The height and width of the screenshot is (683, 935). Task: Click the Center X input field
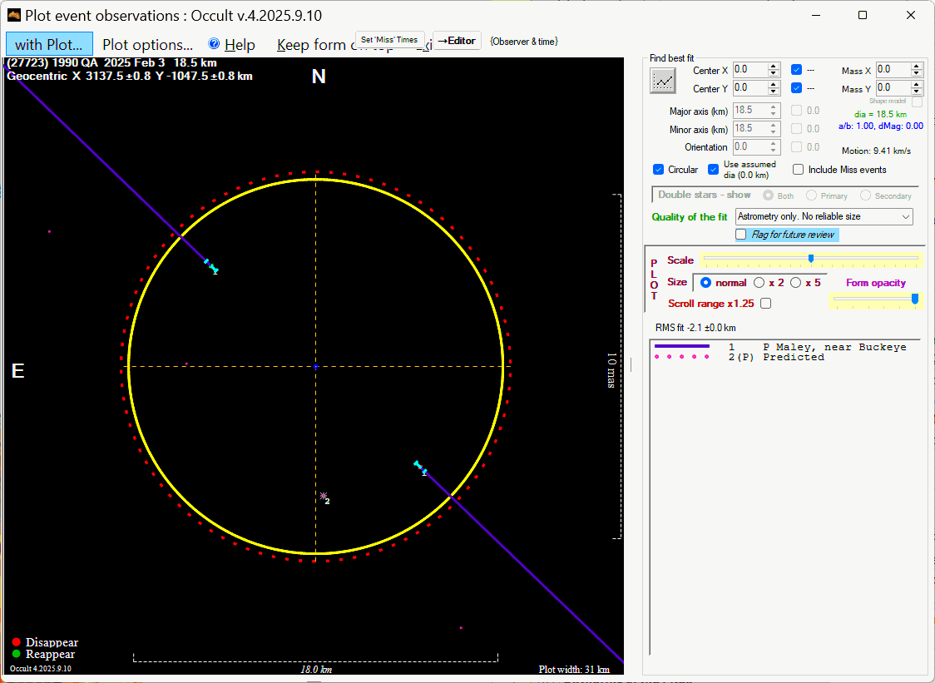click(x=749, y=70)
